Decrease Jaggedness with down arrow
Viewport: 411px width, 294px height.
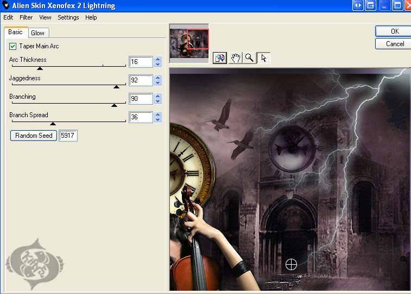[157, 83]
